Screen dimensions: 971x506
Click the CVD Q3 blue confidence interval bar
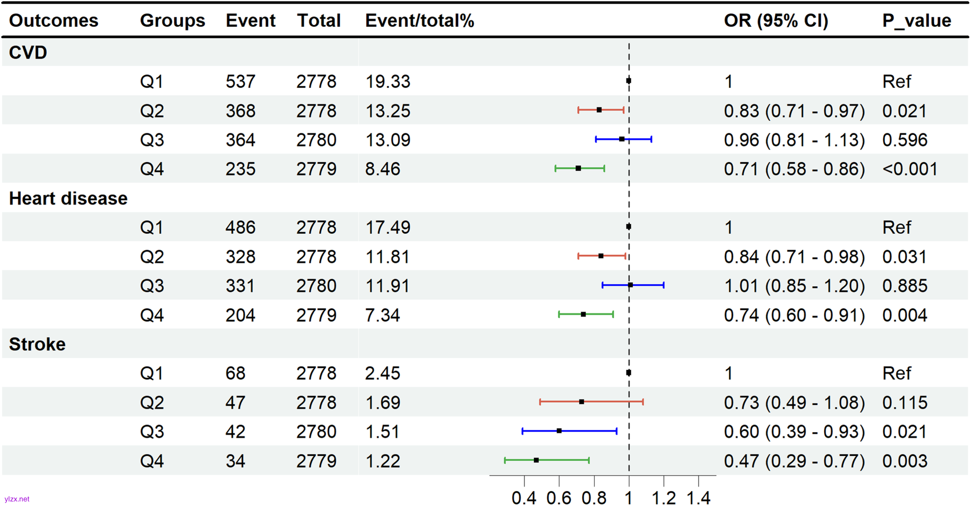click(x=639, y=139)
